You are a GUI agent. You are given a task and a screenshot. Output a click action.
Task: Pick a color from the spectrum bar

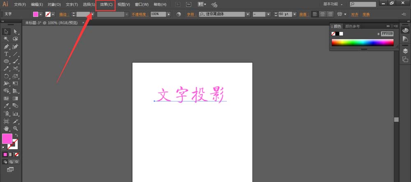tap(363, 42)
